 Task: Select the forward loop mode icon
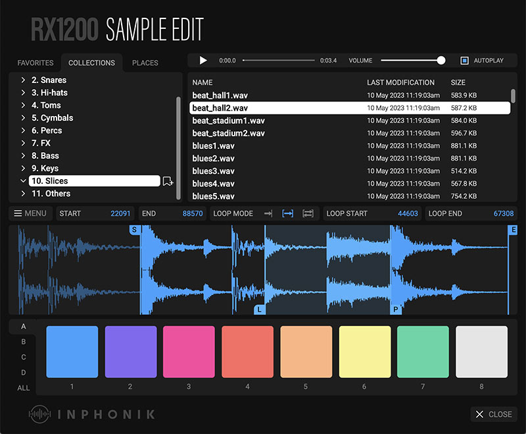(x=287, y=213)
